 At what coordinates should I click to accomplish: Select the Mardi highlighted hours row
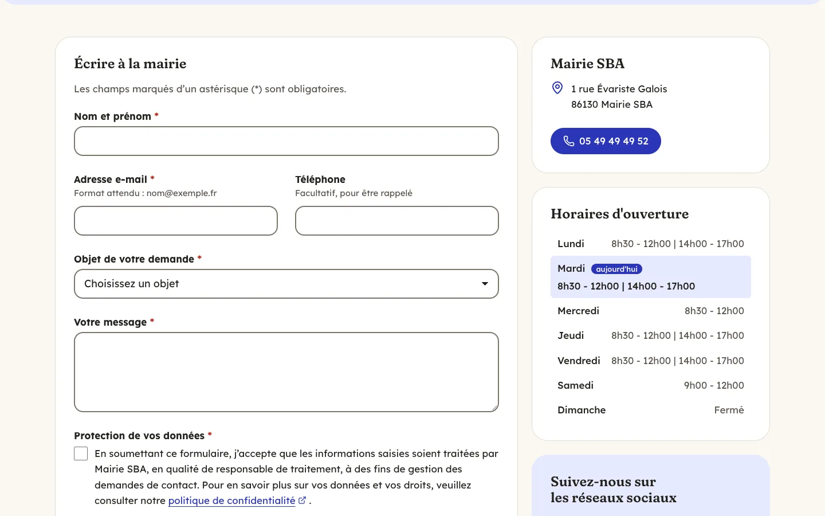coord(651,277)
